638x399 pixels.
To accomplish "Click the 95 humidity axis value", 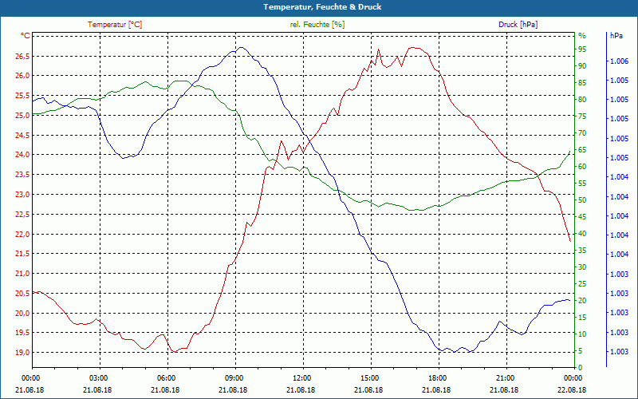I will [582, 49].
